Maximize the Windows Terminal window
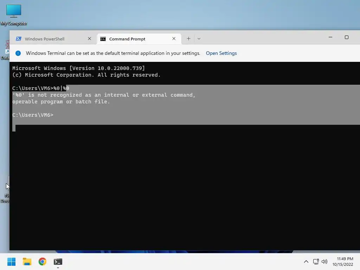Viewport: 360px width, 270px height. pos(346,37)
